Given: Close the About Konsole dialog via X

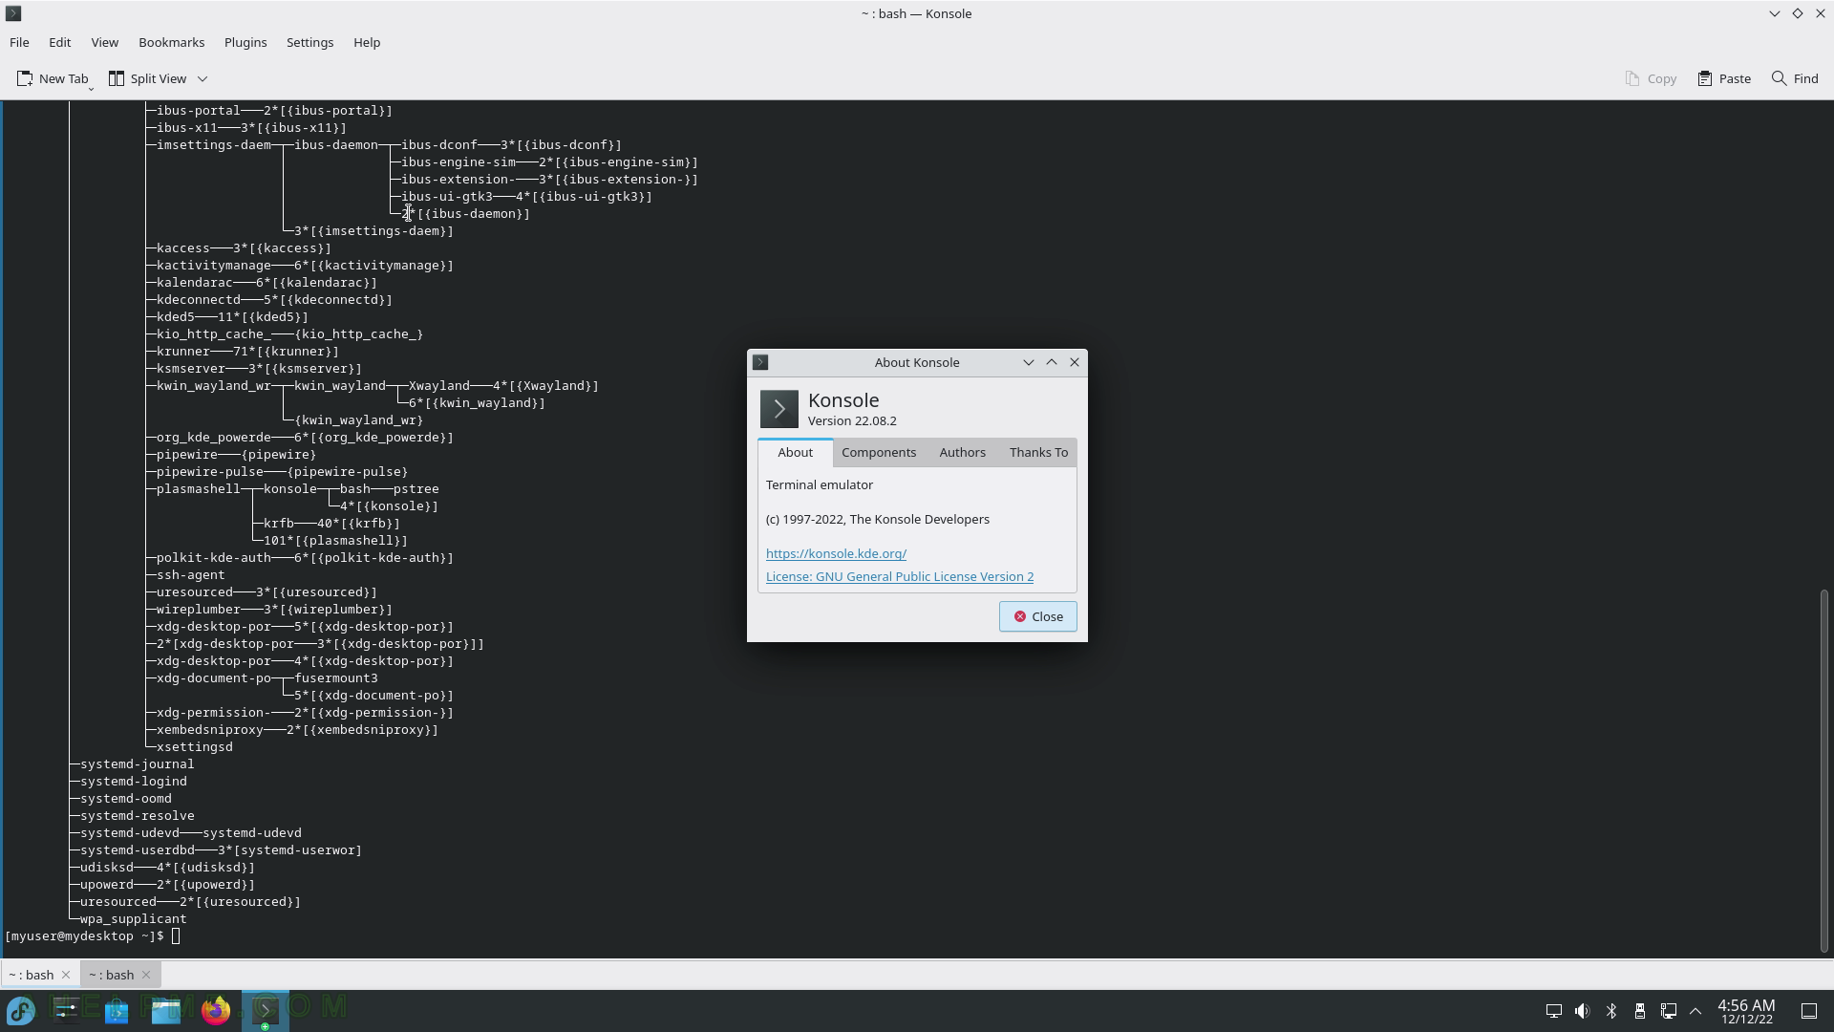Looking at the screenshot, I should point(1075,362).
